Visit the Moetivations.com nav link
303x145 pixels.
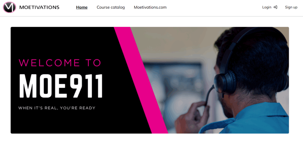point(150,7)
